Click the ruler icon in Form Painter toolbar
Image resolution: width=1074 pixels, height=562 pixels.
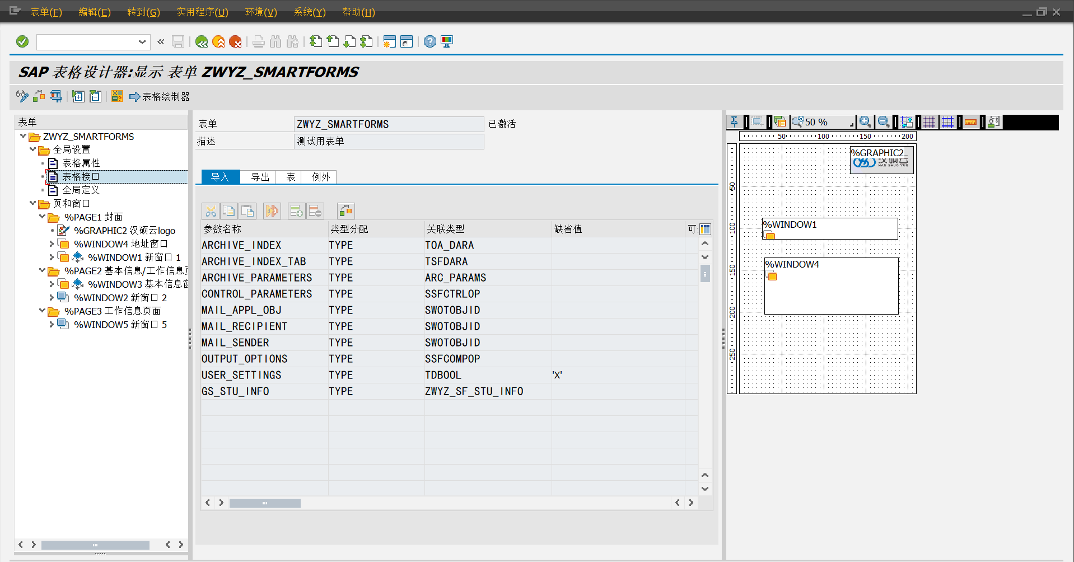pos(971,122)
